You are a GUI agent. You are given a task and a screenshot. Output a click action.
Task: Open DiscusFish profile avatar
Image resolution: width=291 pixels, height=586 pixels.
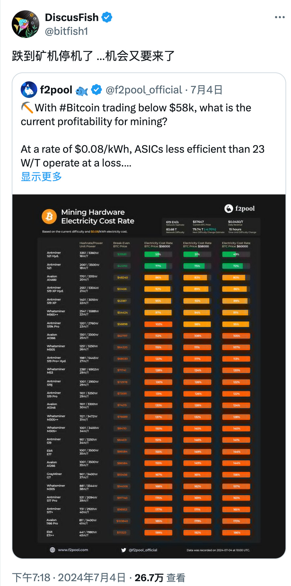tap(26, 24)
